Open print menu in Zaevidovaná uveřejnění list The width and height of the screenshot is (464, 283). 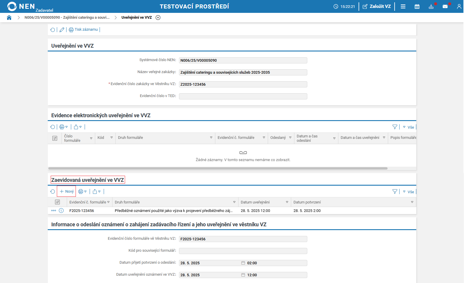click(82, 191)
